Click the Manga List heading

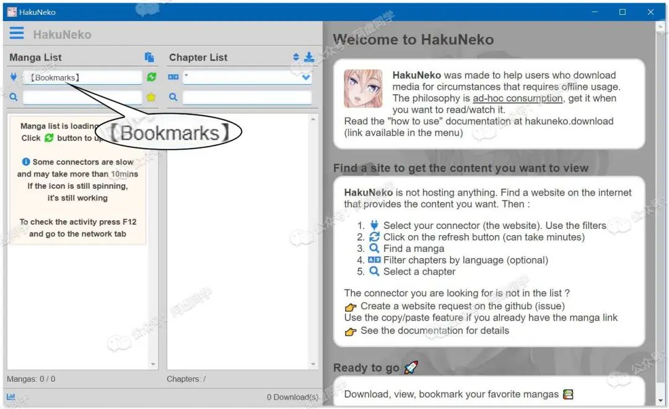coord(35,58)
